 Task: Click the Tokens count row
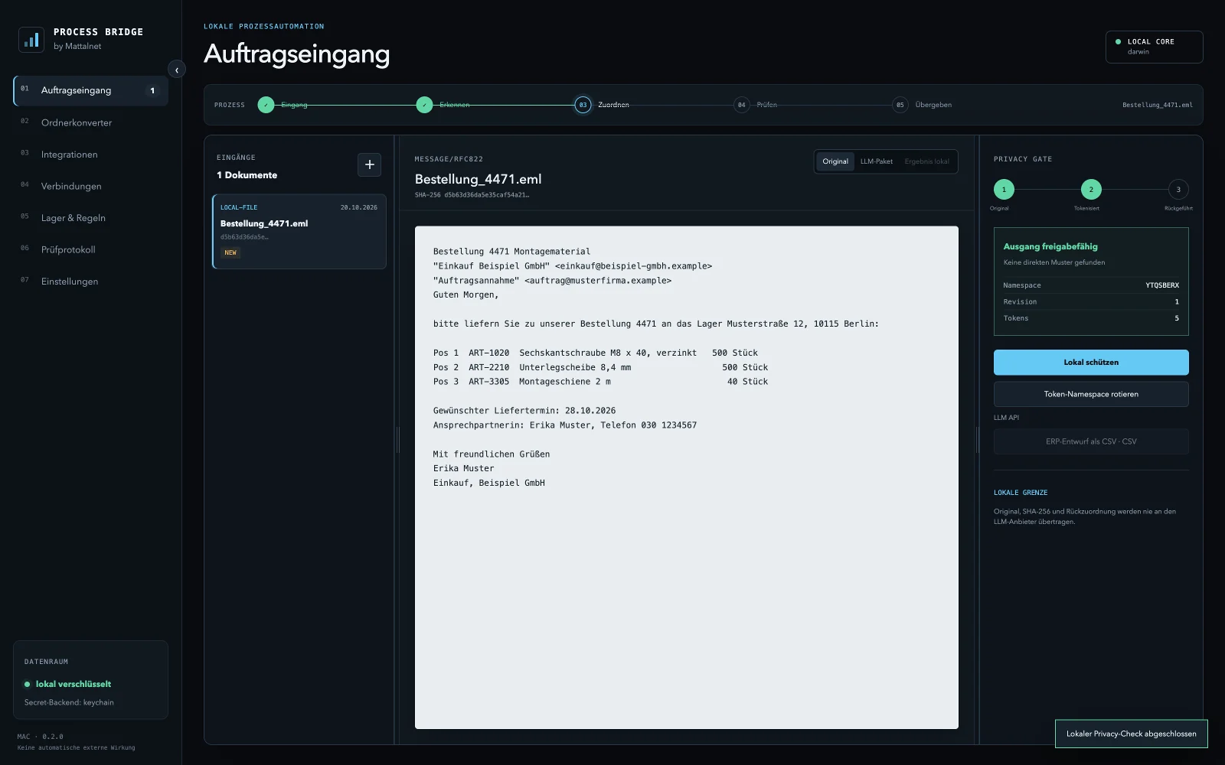1091,318
